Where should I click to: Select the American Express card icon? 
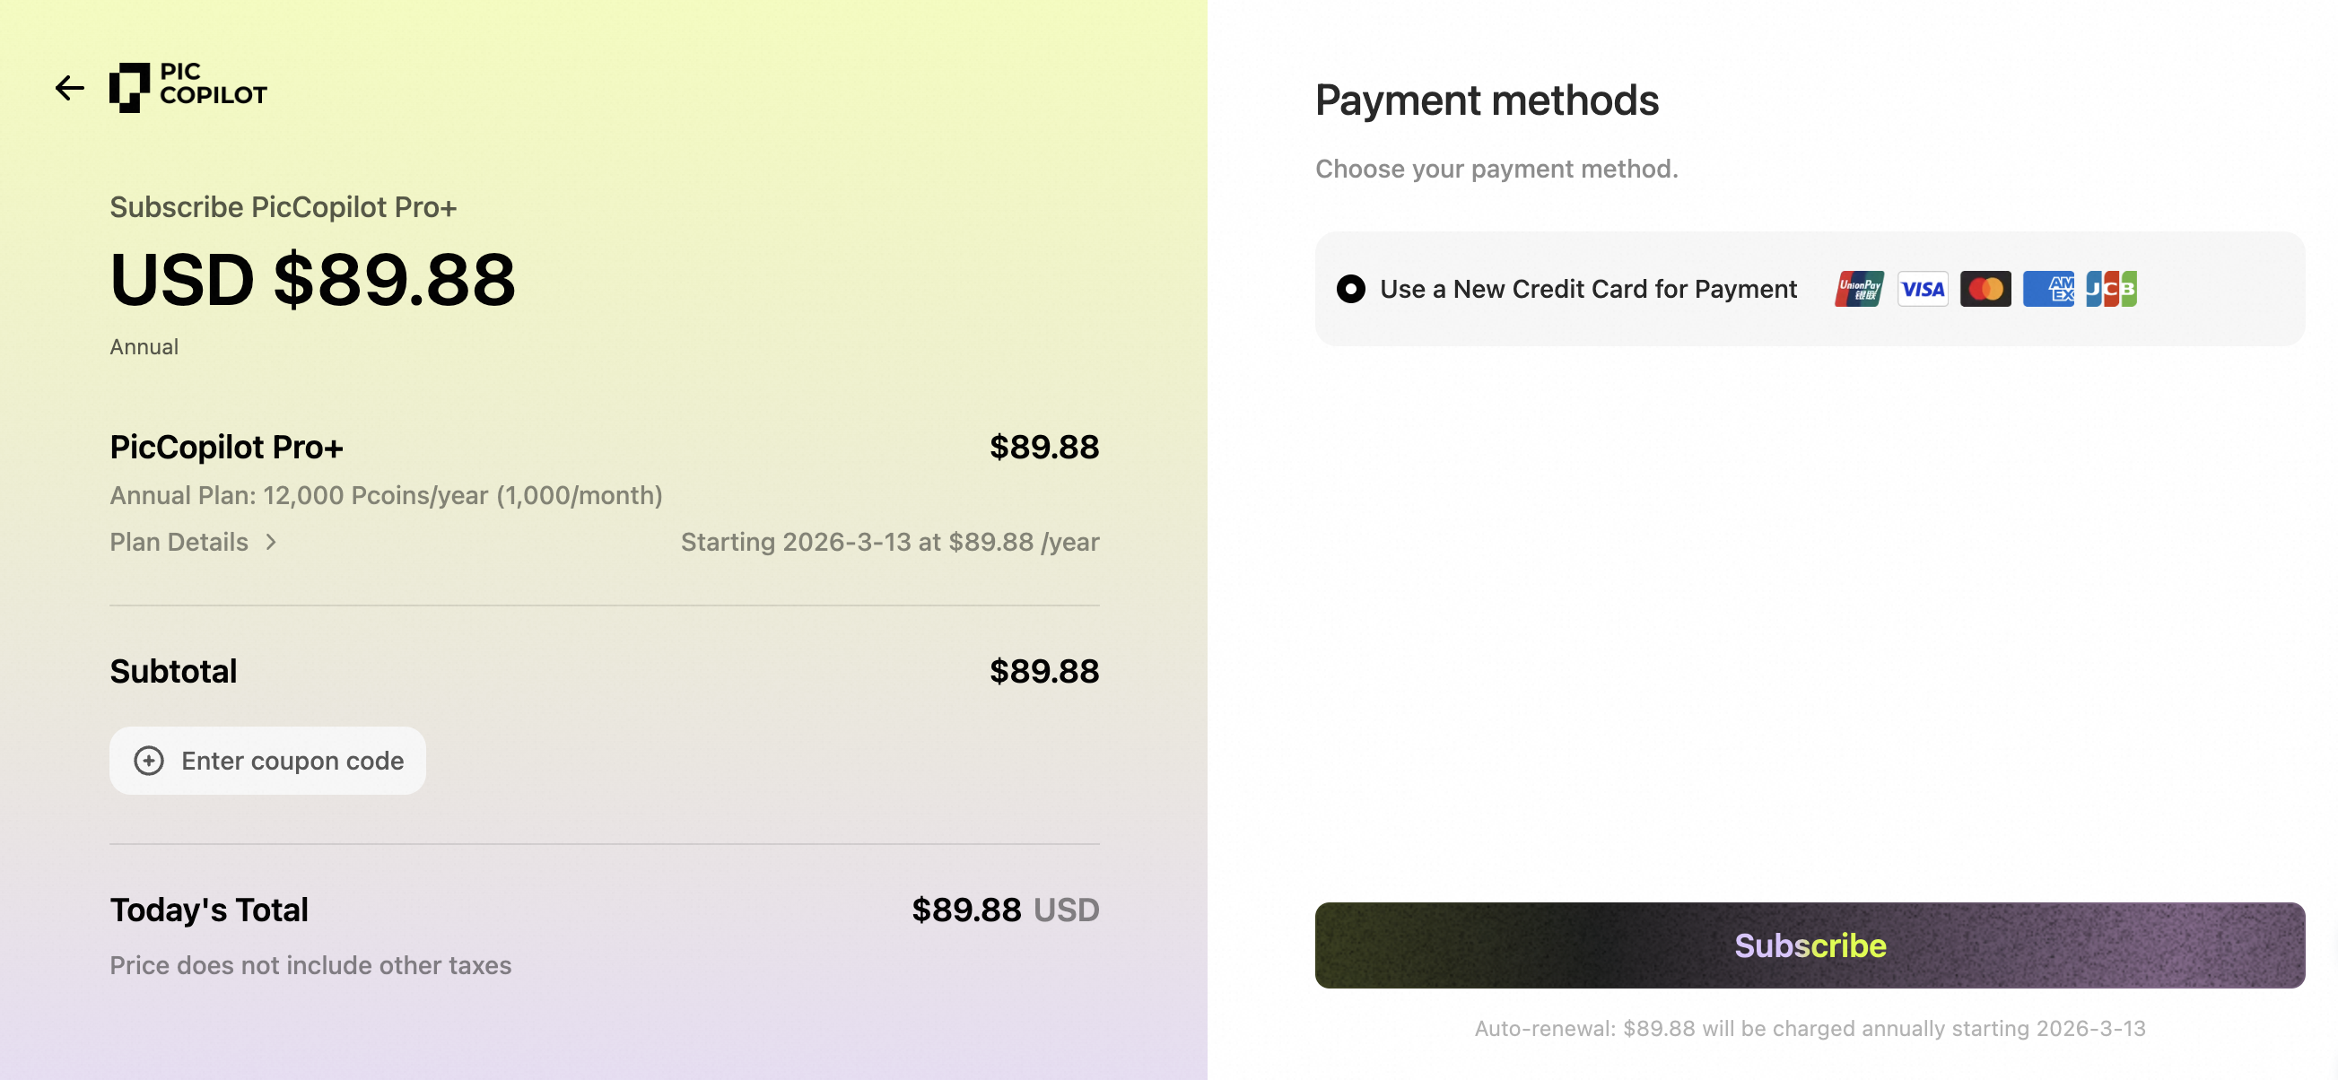click(2047, 288)
